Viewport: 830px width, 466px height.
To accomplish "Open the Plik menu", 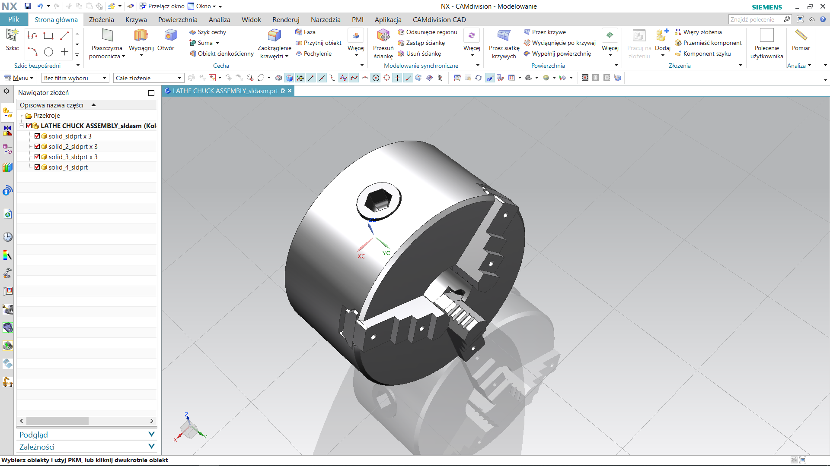I will (13, 19).
